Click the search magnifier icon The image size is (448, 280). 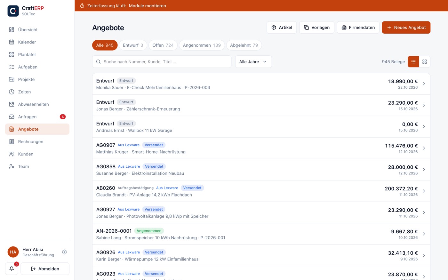(98, 62)
